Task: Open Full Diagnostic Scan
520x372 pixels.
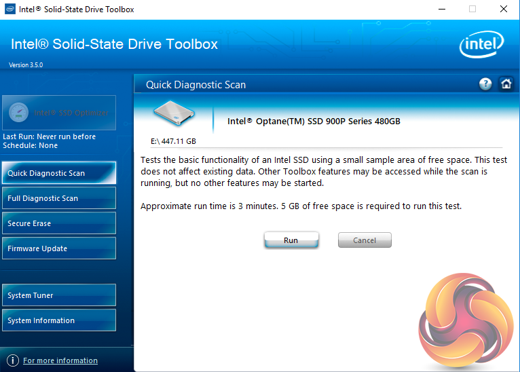Action: pos(59,198)
